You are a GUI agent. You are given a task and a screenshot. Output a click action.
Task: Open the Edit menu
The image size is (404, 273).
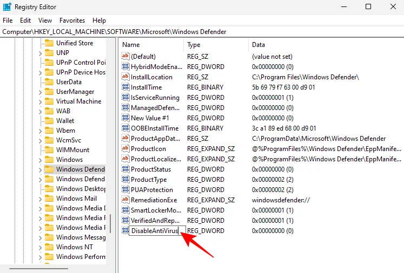coord(25,21)
